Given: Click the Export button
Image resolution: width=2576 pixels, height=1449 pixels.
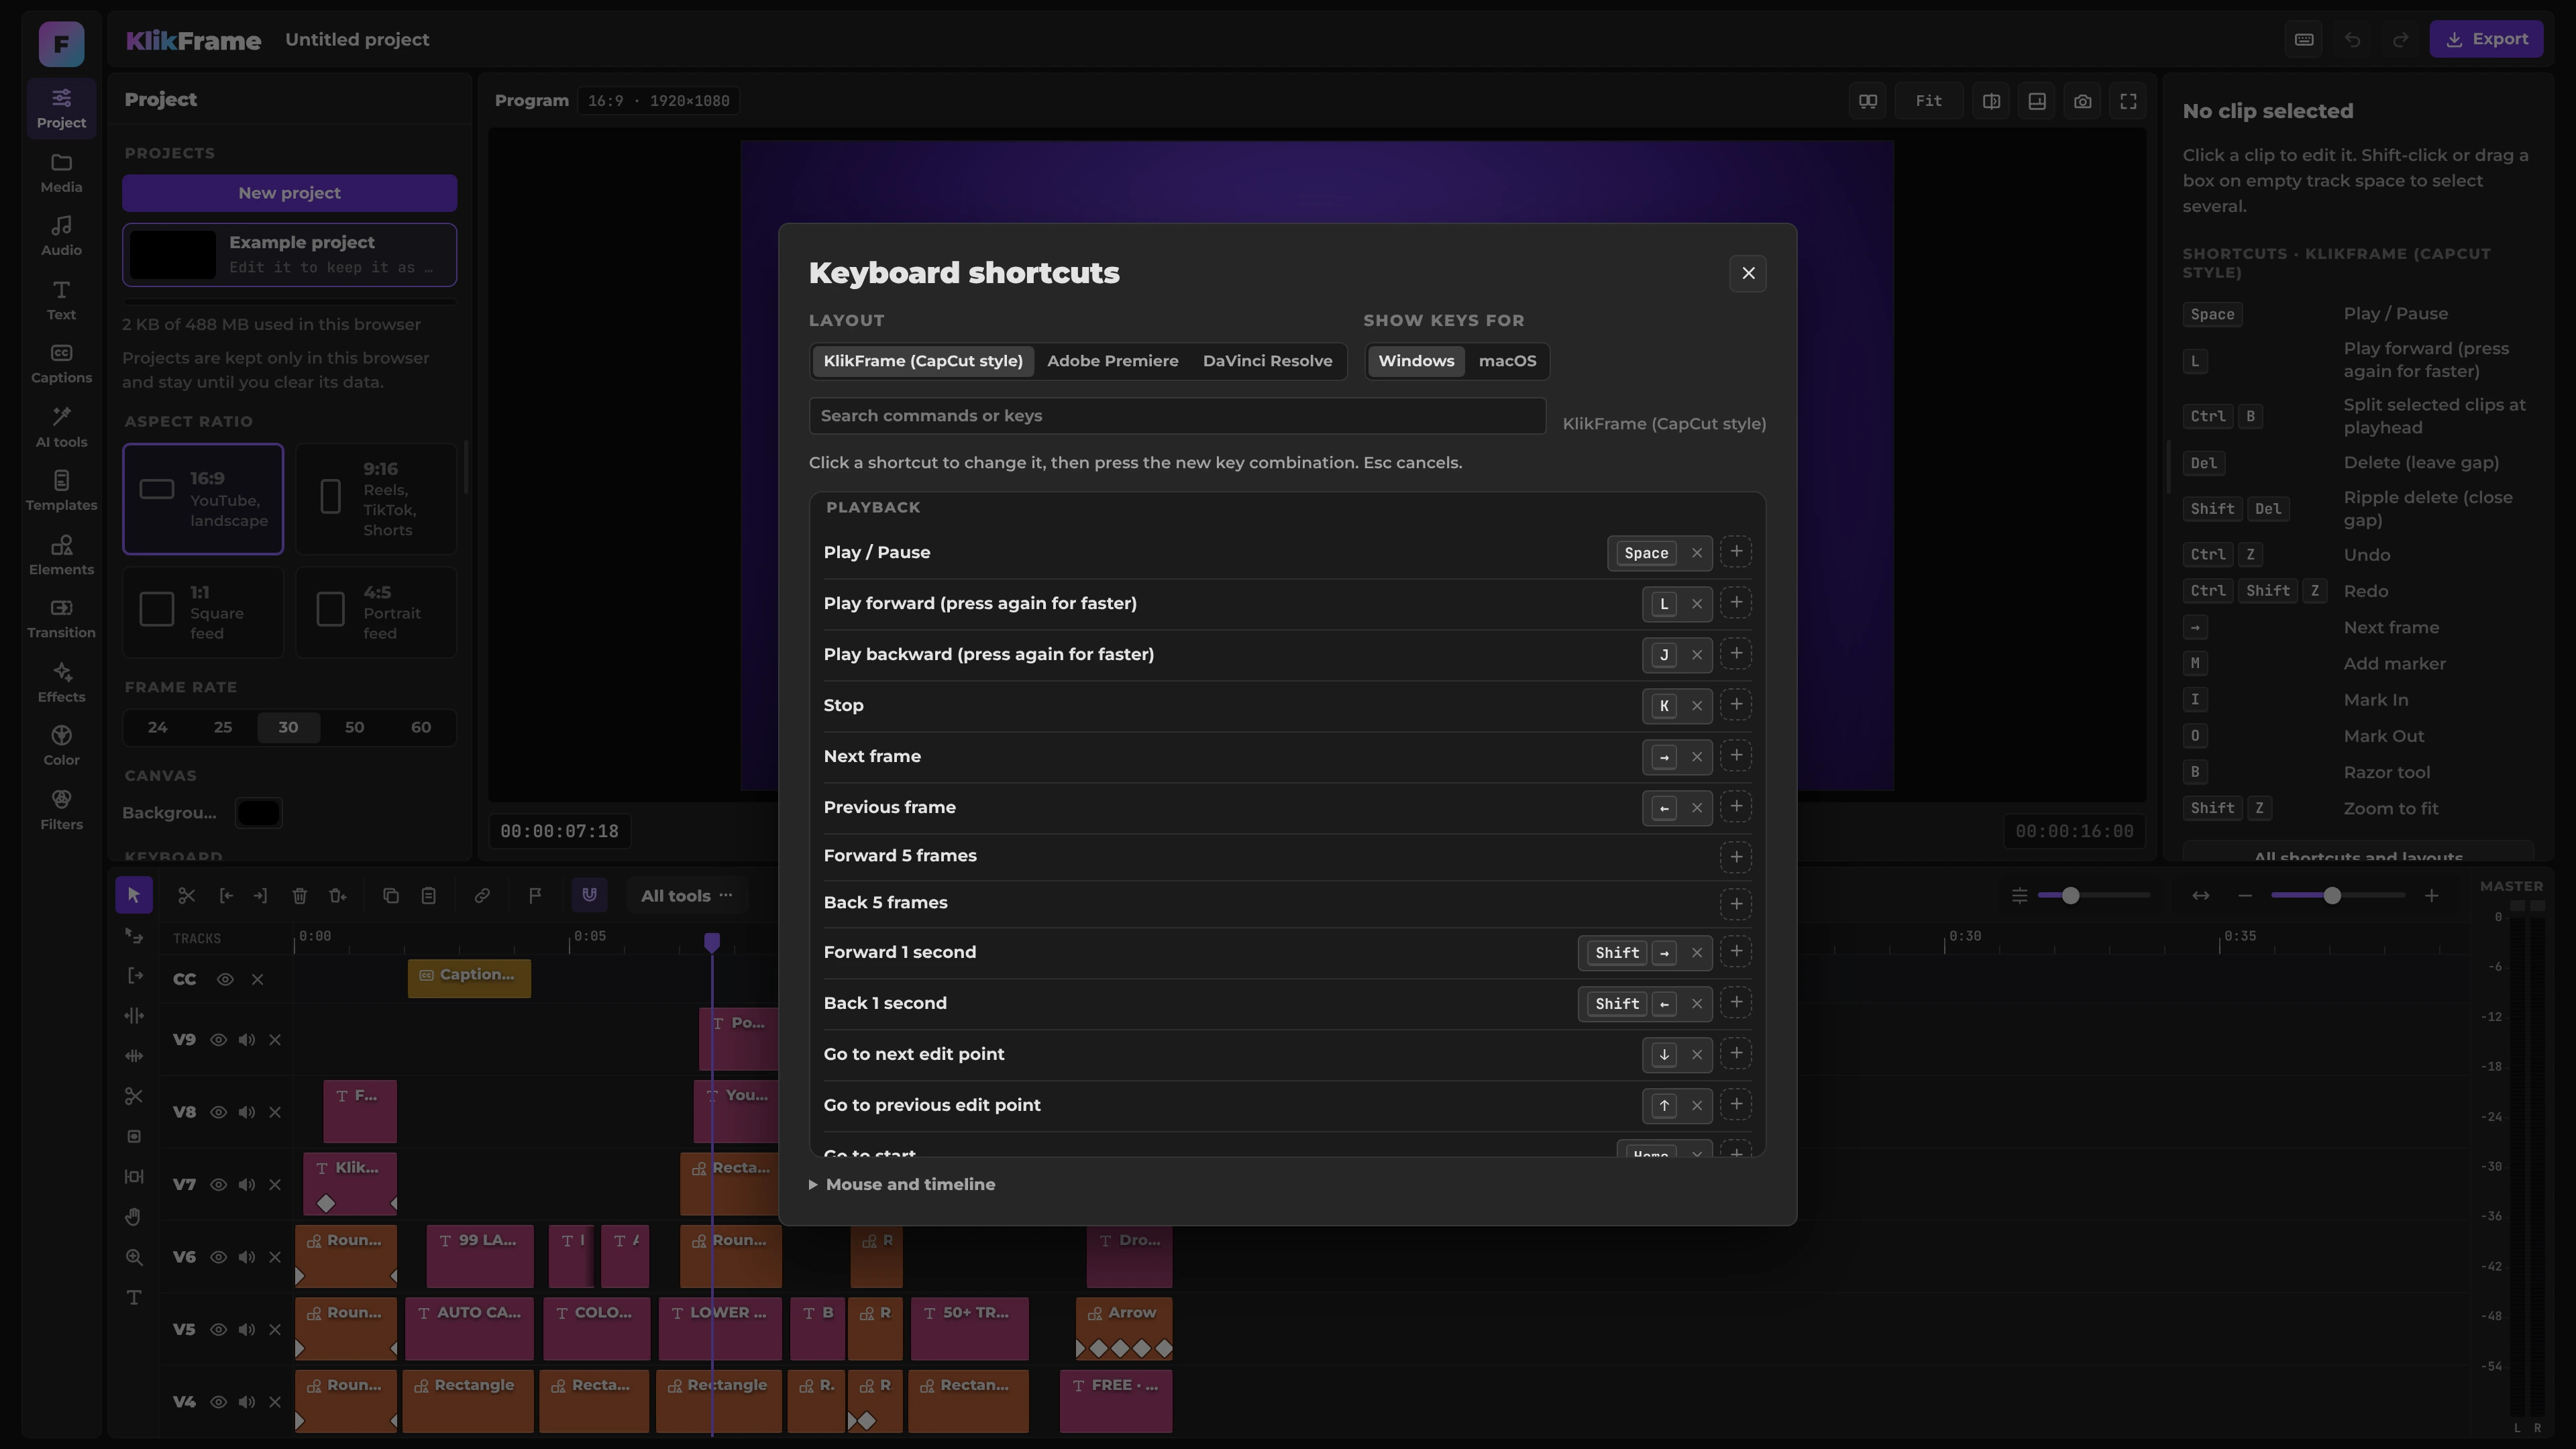Looking at the screenshot, I should 2486,39.
